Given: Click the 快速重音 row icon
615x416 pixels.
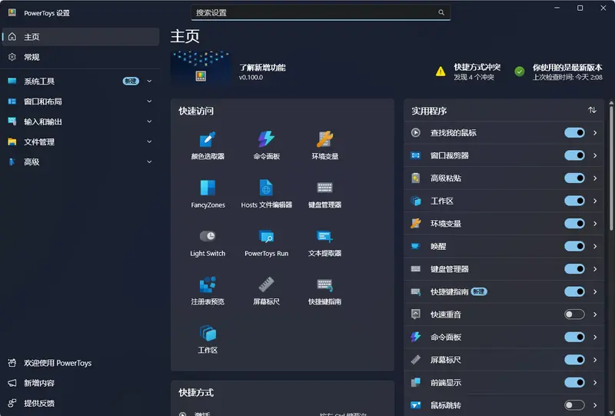Looking at the screenshot, I should 415,314.
